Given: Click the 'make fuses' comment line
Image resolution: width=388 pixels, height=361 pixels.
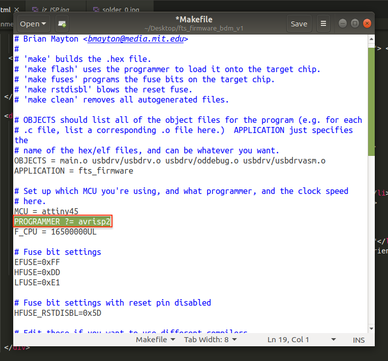Looking at the screenshot, I should (144, 79).
